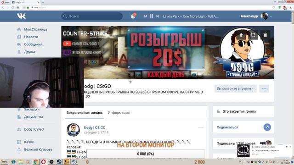Pause the playing Linkin Park track
The height and width of the screenshot is (165, 294).
tap(152, 16)
